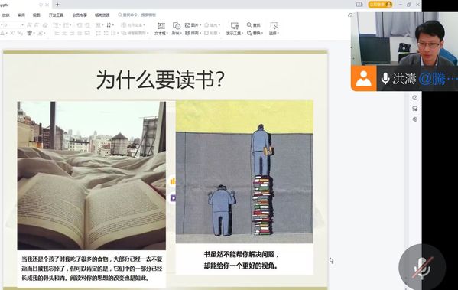
Task: Open the 选择 selection tool
Action: (274, 29)
